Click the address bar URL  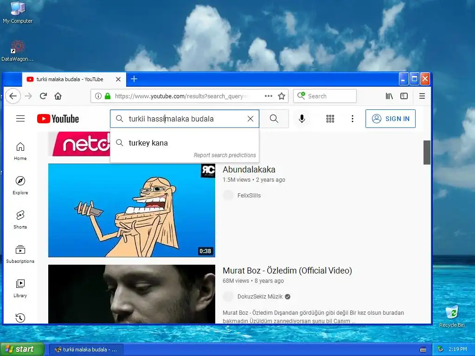pyautogui.click(x=181, y=96)
